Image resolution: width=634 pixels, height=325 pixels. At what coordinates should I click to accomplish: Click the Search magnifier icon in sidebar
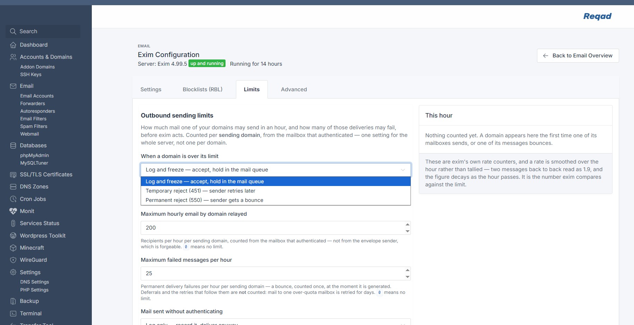(x=13, y=31)
